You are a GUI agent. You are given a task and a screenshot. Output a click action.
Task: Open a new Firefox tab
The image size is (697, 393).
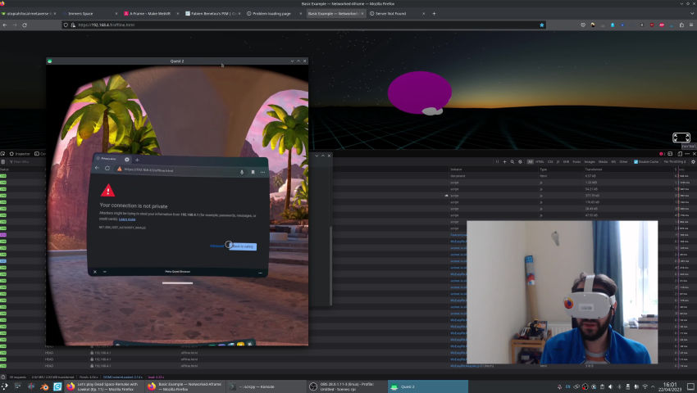435,14
